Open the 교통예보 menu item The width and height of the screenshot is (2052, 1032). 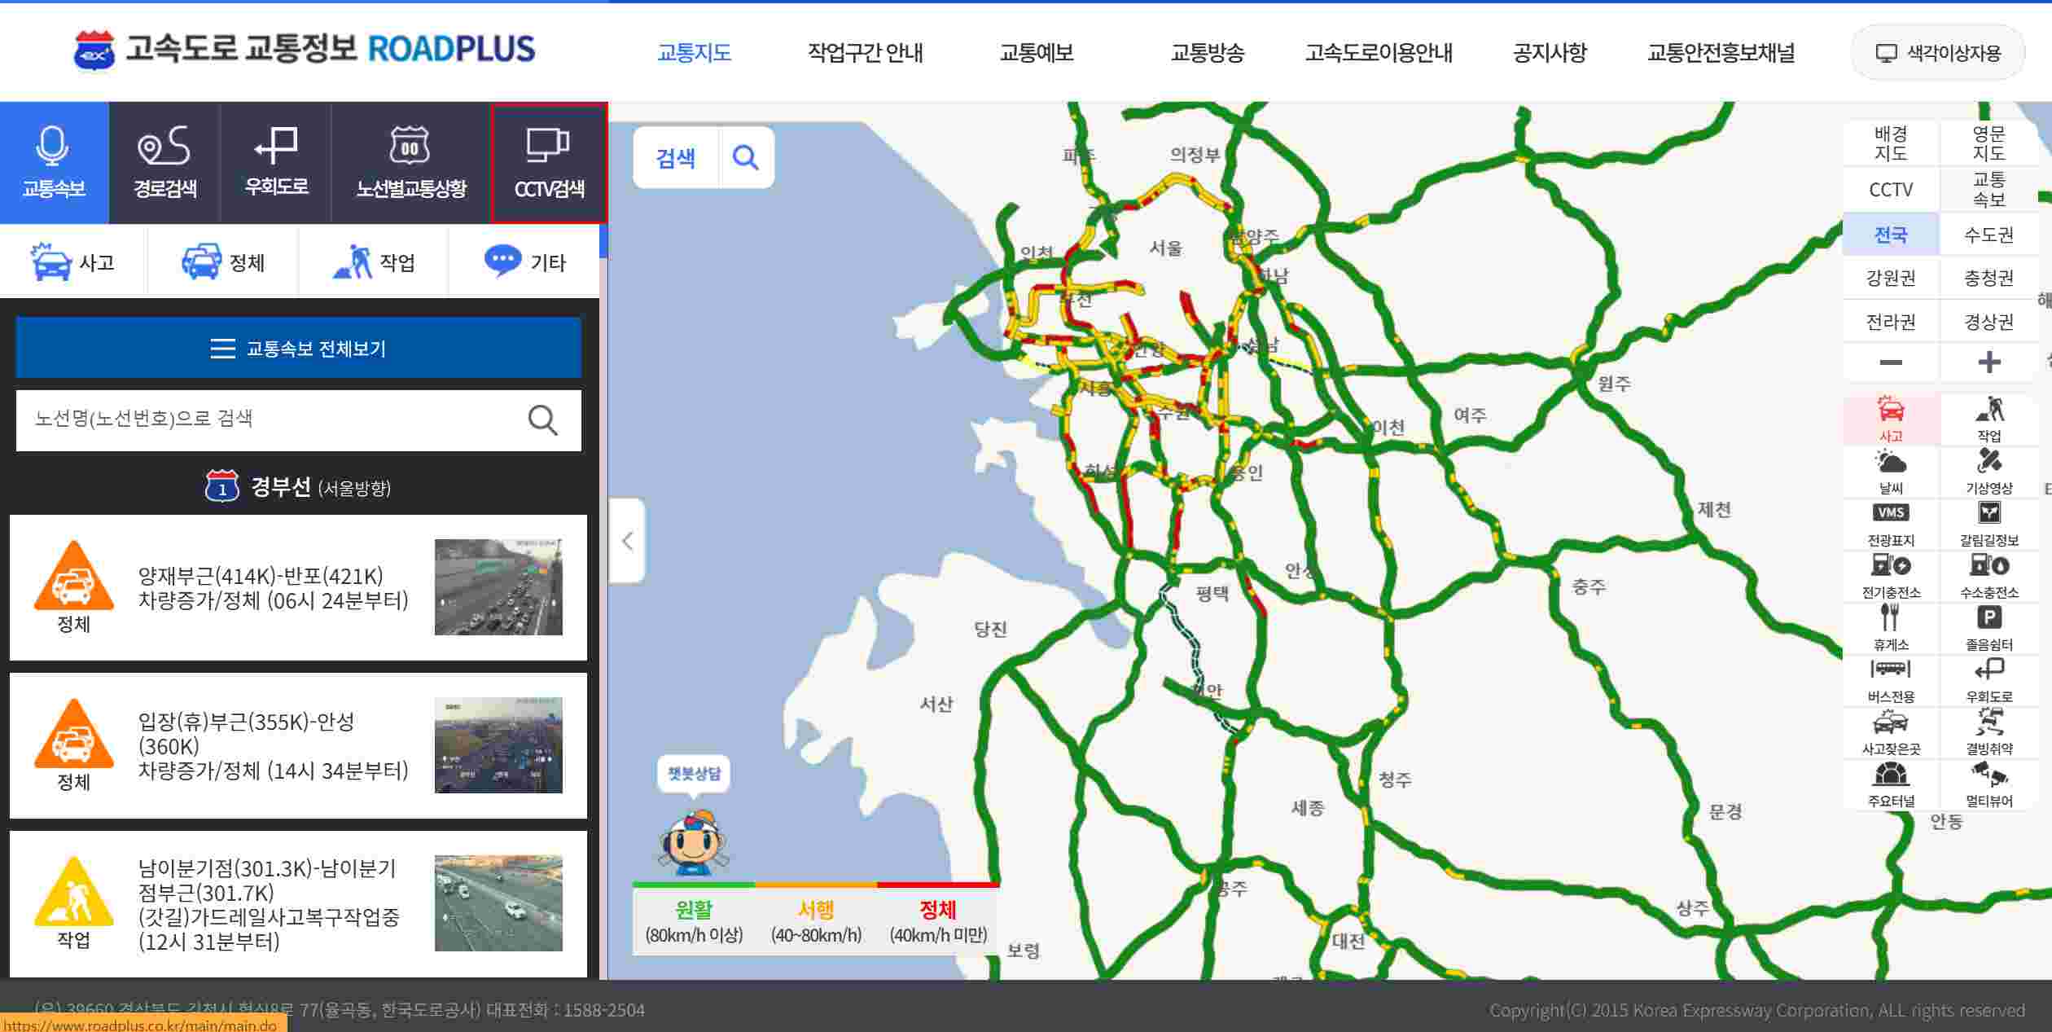pos(1036,53)
